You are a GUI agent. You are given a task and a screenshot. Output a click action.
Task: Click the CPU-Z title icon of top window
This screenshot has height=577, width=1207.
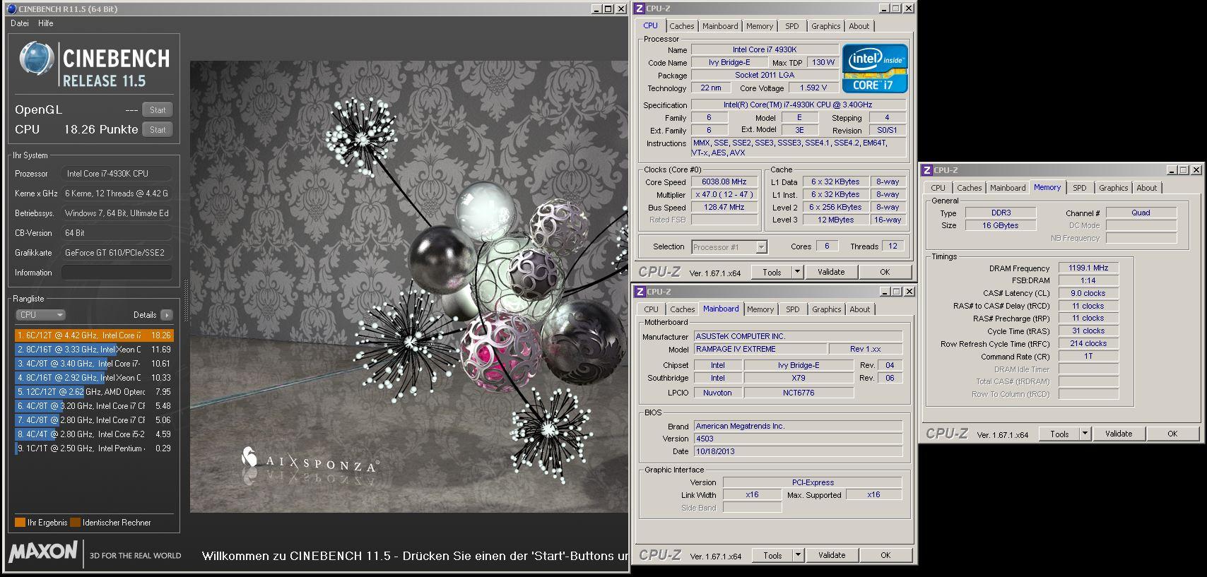click(640, 8)
